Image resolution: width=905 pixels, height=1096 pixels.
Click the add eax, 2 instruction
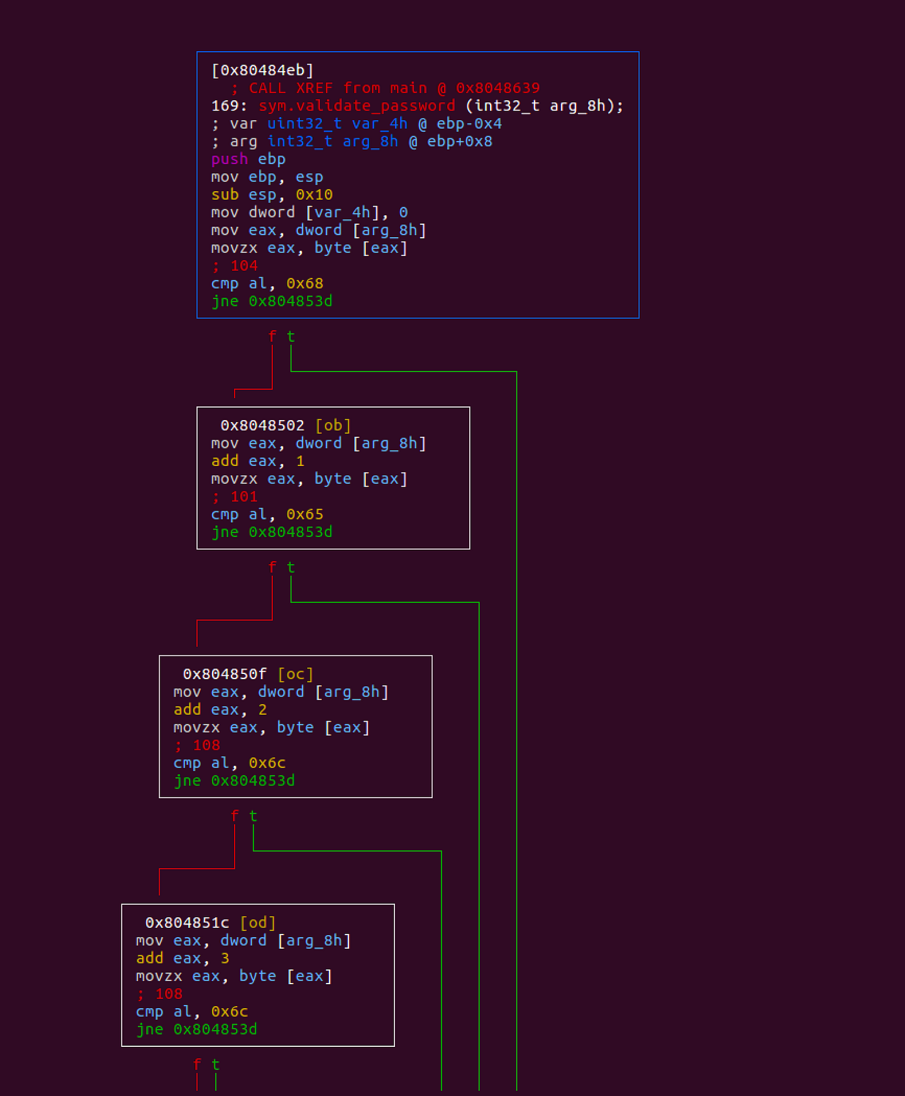click(x=220, y=710)
